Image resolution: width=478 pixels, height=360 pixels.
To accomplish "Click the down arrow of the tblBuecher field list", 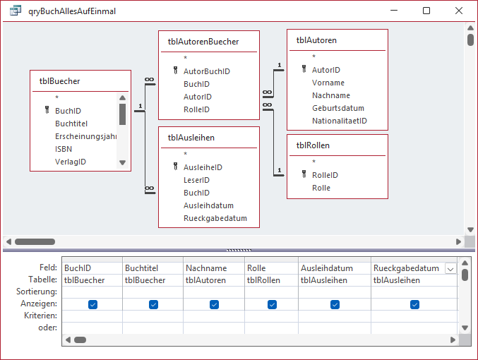I will pos(123,162).
